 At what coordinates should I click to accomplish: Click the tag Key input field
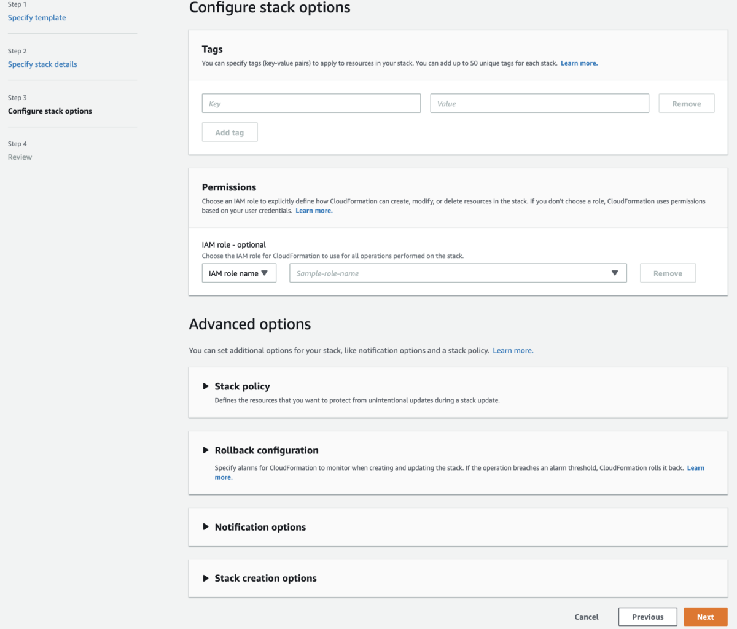point(311,103)
